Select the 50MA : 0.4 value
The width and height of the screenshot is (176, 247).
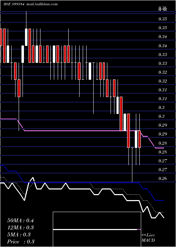20,221
